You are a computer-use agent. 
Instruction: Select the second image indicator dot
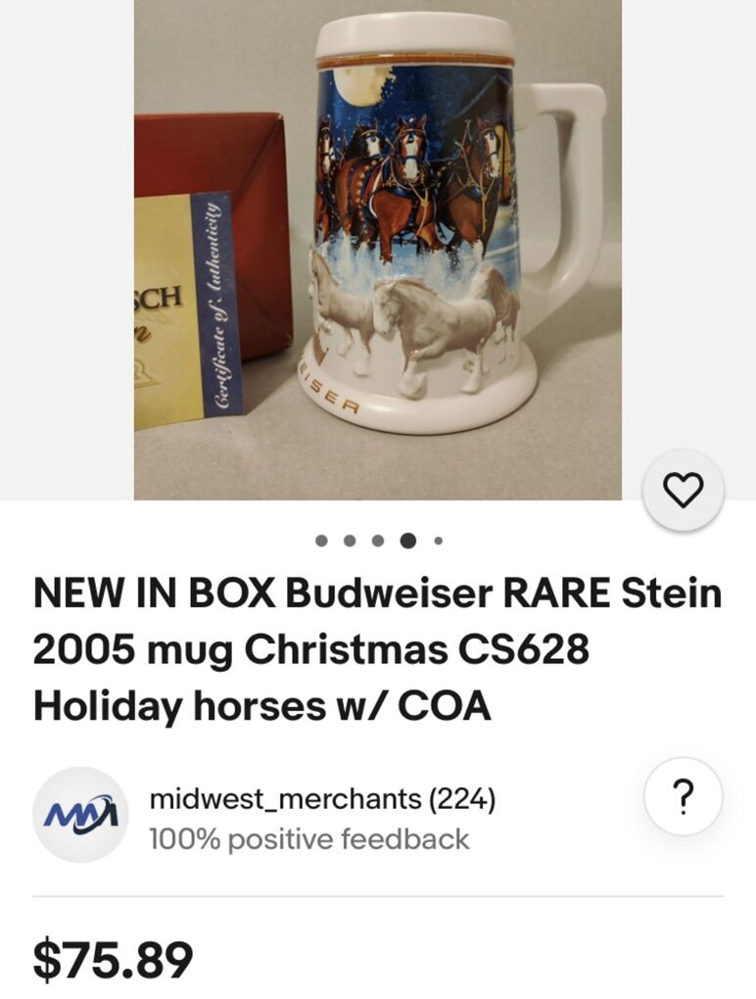tap(349, 541)
